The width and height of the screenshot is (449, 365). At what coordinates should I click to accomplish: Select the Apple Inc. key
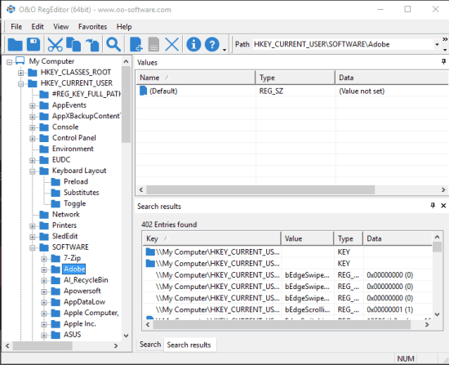point(80,323)
